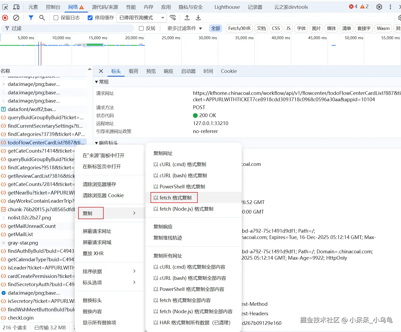Expand the first data:image/png row arrow
This screenshot has height=332, width=401.
4,84
